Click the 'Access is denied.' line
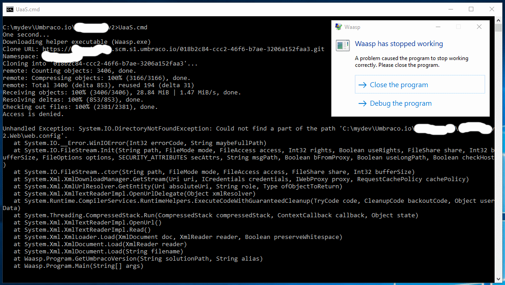Image resolution: width=505 pixels, height=285 pixels. (33, 114)
